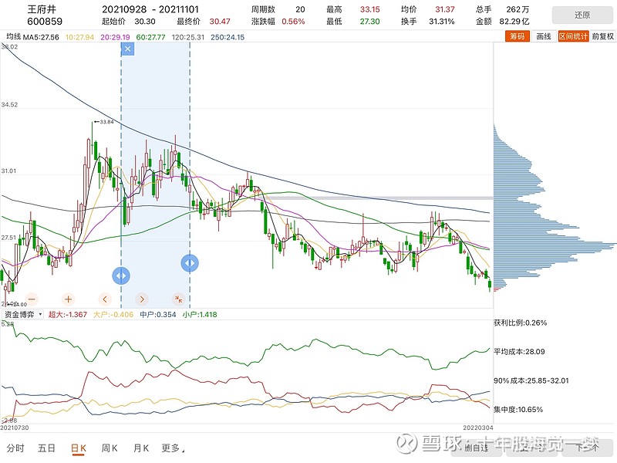Toggle the 画线 drawing mode
Viewport: 617px width, 463px height.
543,36
